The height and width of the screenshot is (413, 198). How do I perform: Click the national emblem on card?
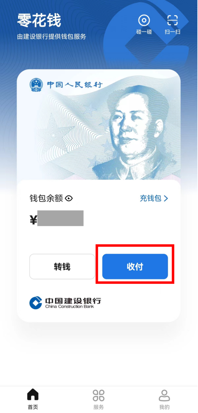coord(36,85)
